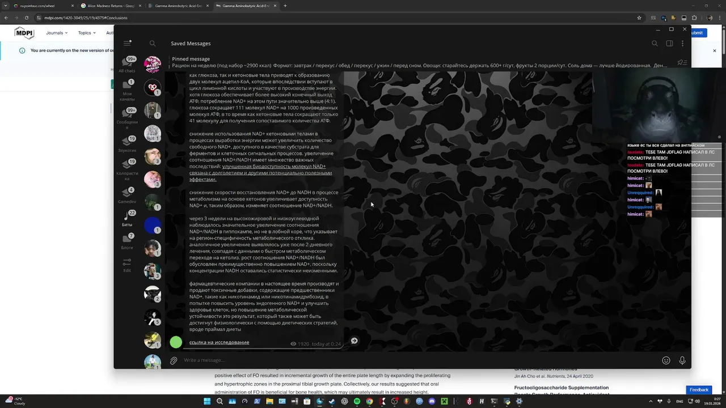Open the Telegram hamburger main menu

[126, 43]
